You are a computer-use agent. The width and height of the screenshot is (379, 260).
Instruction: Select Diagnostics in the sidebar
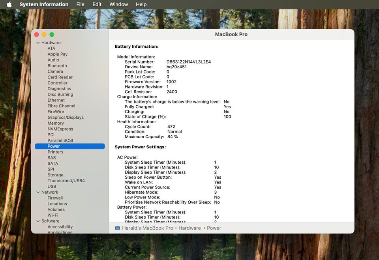click(59, 89)
